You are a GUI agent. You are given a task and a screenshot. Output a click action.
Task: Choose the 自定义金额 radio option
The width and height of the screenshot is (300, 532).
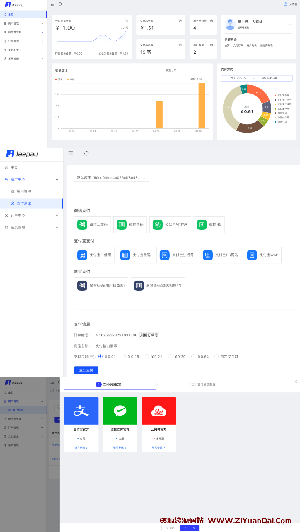click(x=217, y=357)
